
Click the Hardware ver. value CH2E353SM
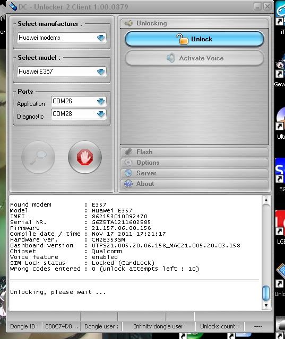(x=108, y=239)
